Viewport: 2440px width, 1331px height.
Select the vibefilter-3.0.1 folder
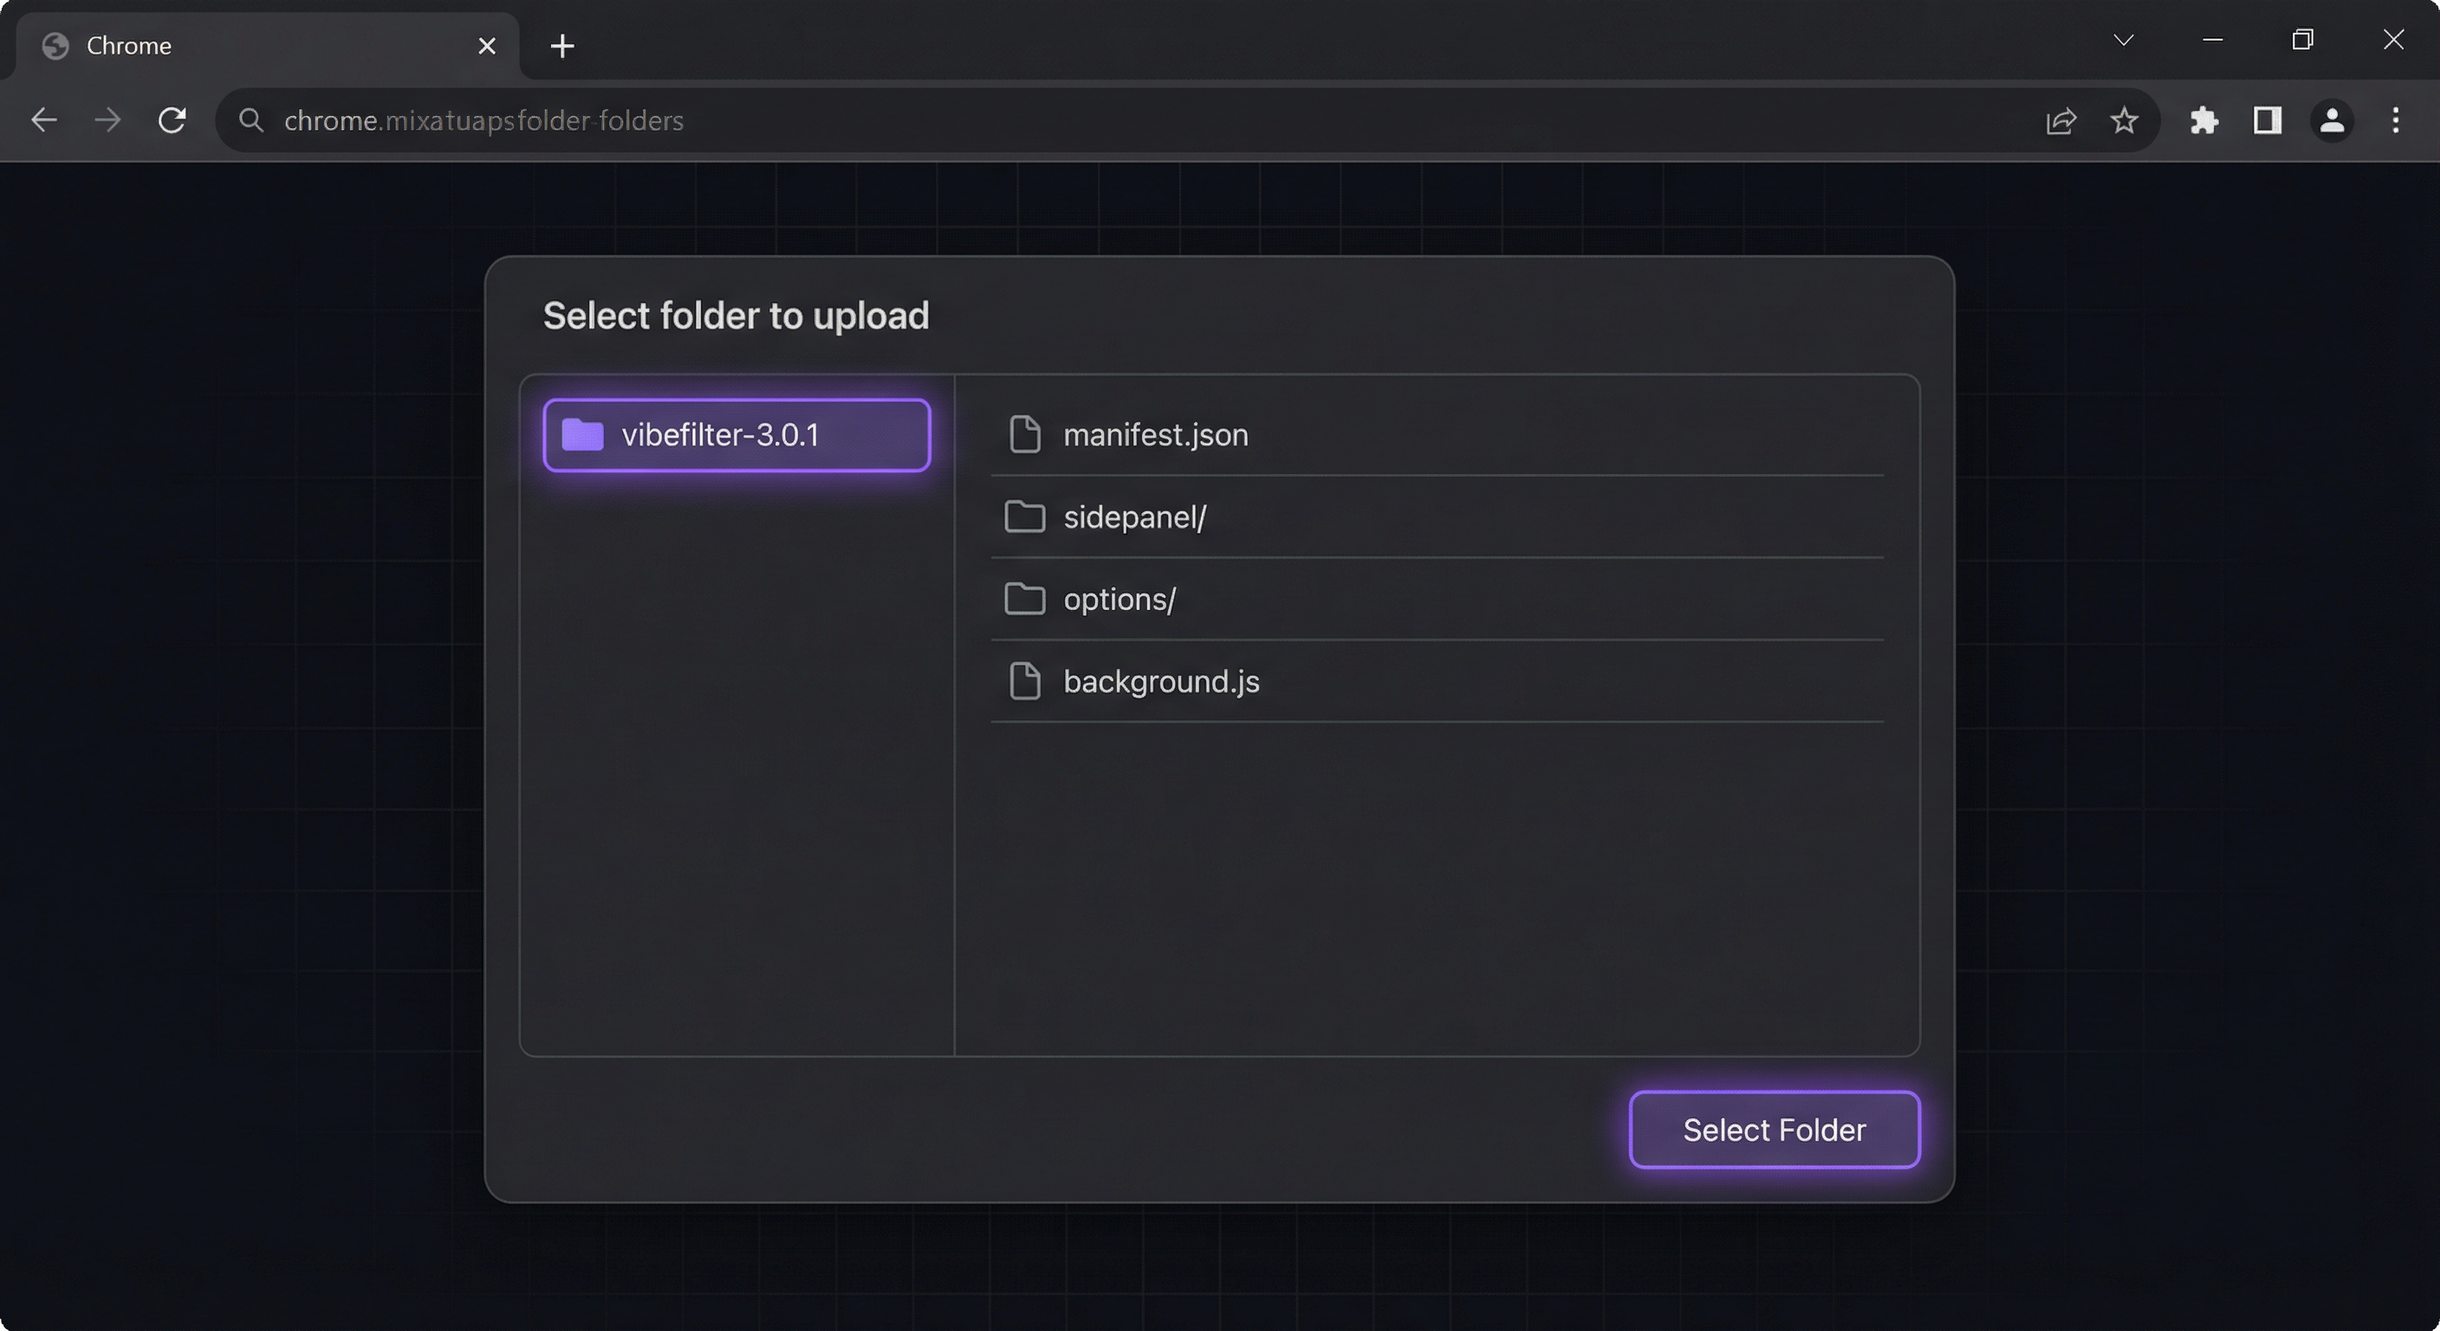[736, 435]
